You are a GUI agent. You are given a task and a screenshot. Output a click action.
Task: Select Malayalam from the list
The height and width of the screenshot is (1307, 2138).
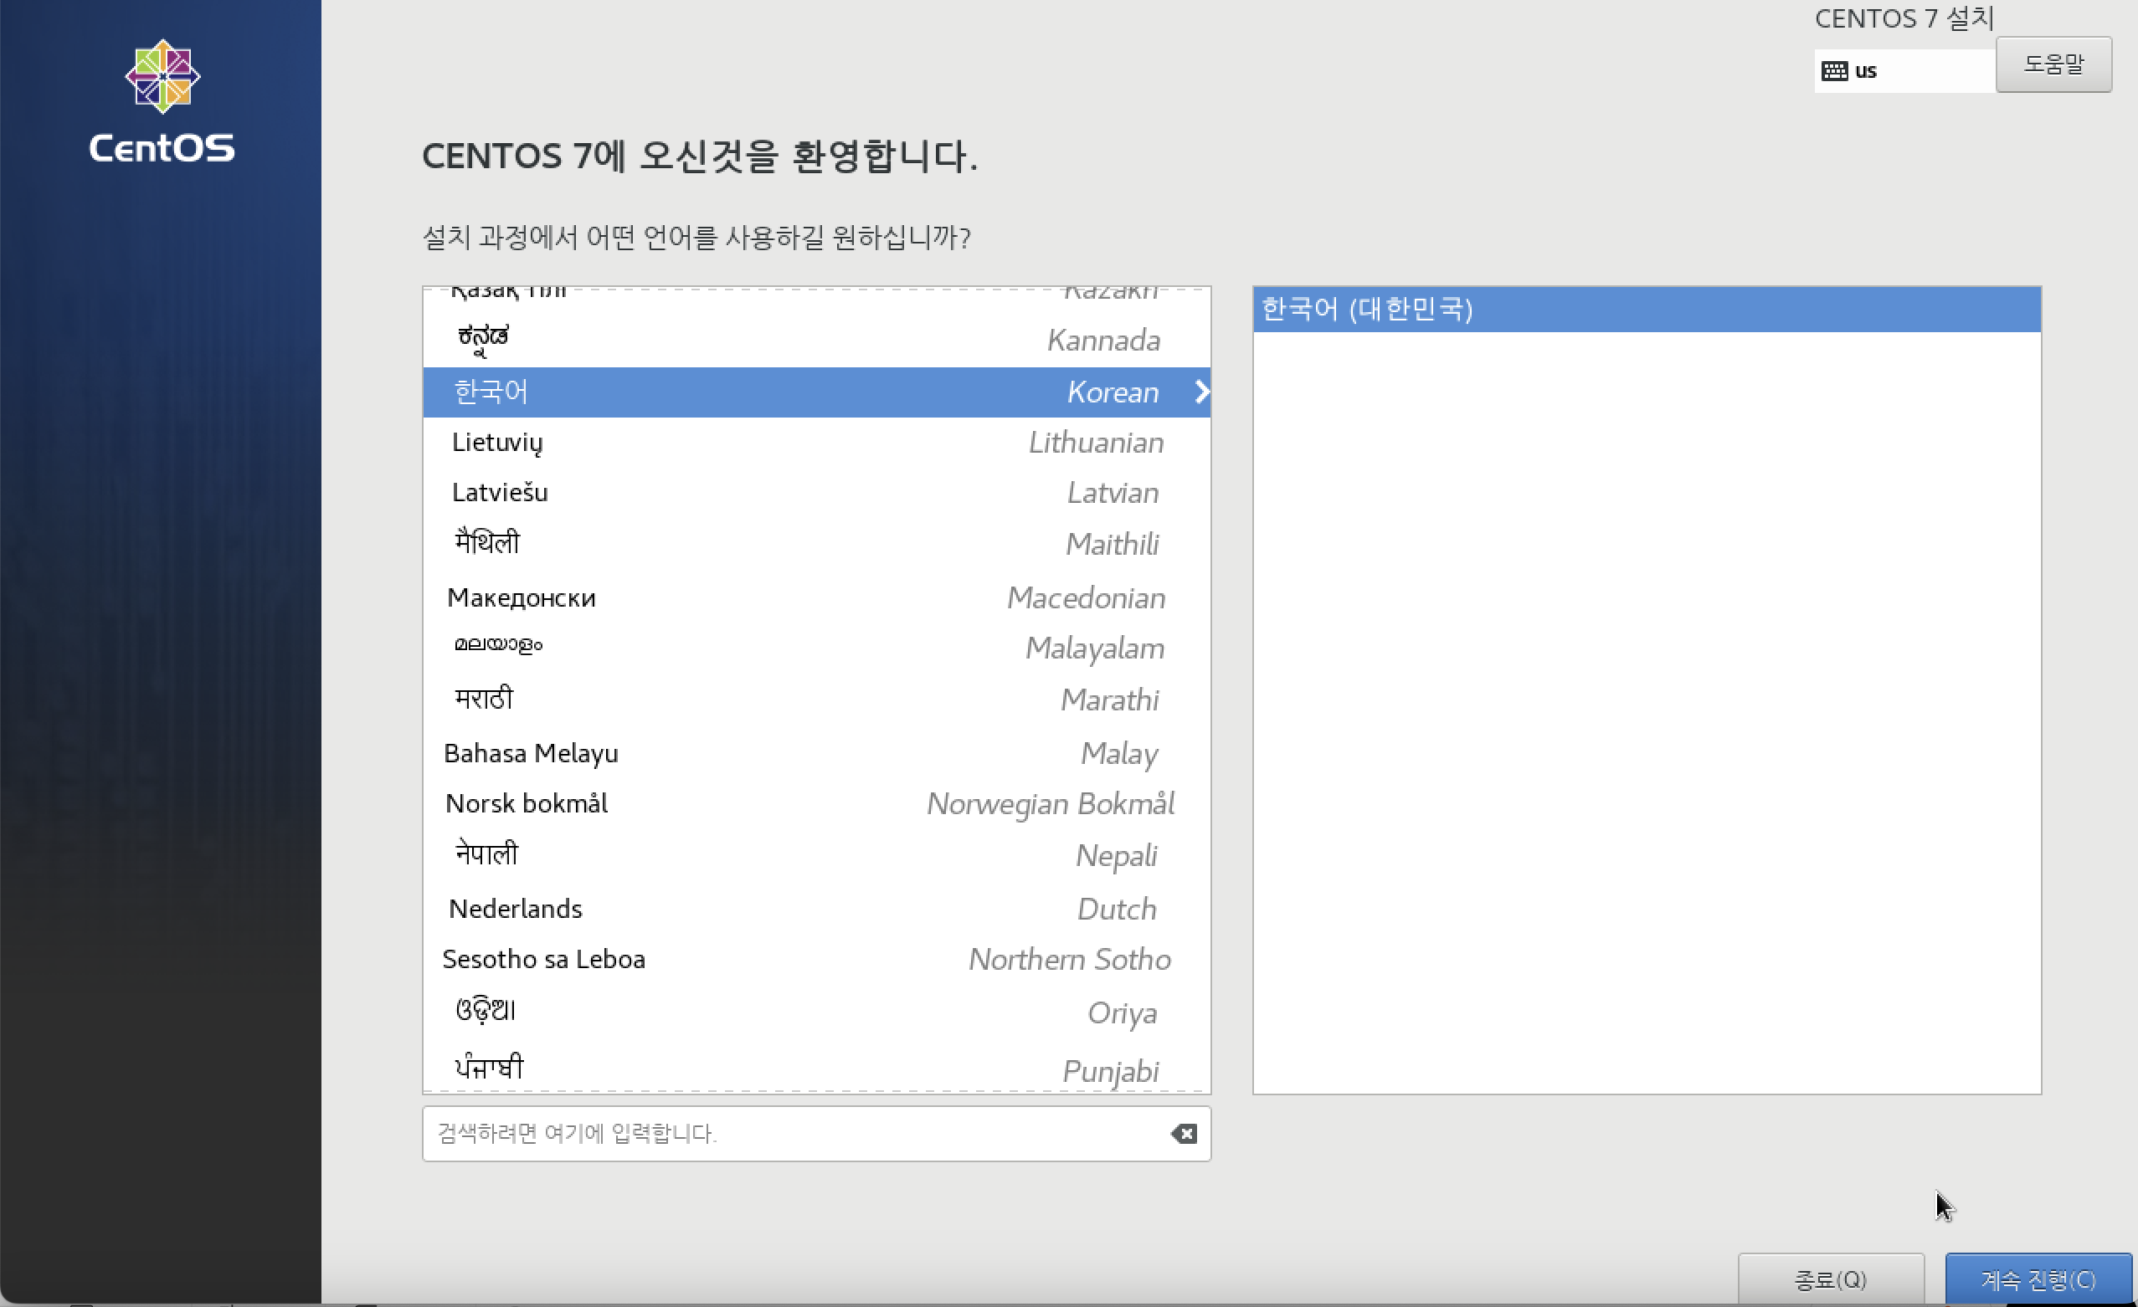click(815, 648)
